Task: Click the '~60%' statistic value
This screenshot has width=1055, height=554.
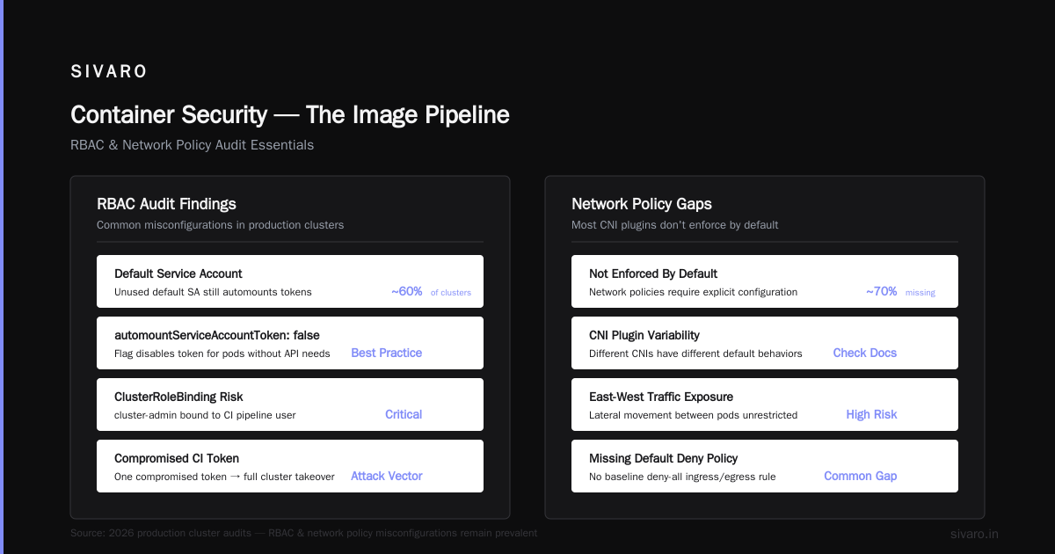Action: [x=407, y=291]
